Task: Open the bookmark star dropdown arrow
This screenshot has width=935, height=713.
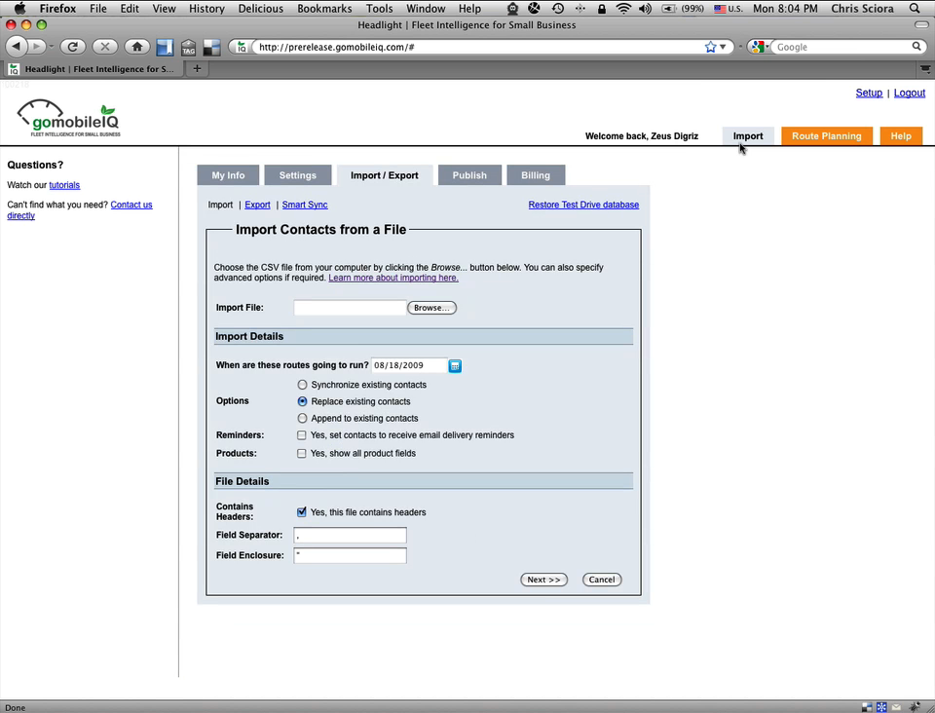Action: point(723,47)
